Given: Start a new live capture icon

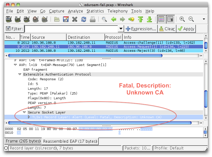Looking at the screenshot, I should click(27, 19).
